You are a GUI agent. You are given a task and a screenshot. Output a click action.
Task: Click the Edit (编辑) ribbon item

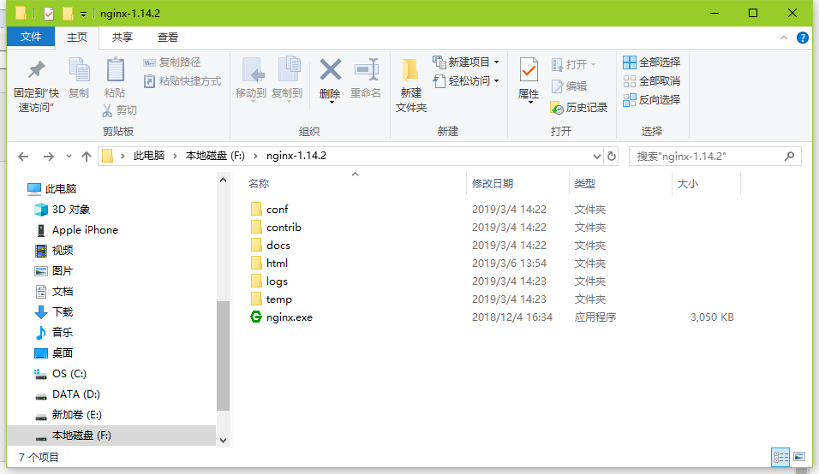pyautogui.click(x=570, y=86)
